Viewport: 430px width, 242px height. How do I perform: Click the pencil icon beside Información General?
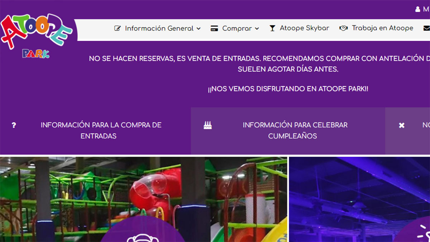click(x=118, y=28)
